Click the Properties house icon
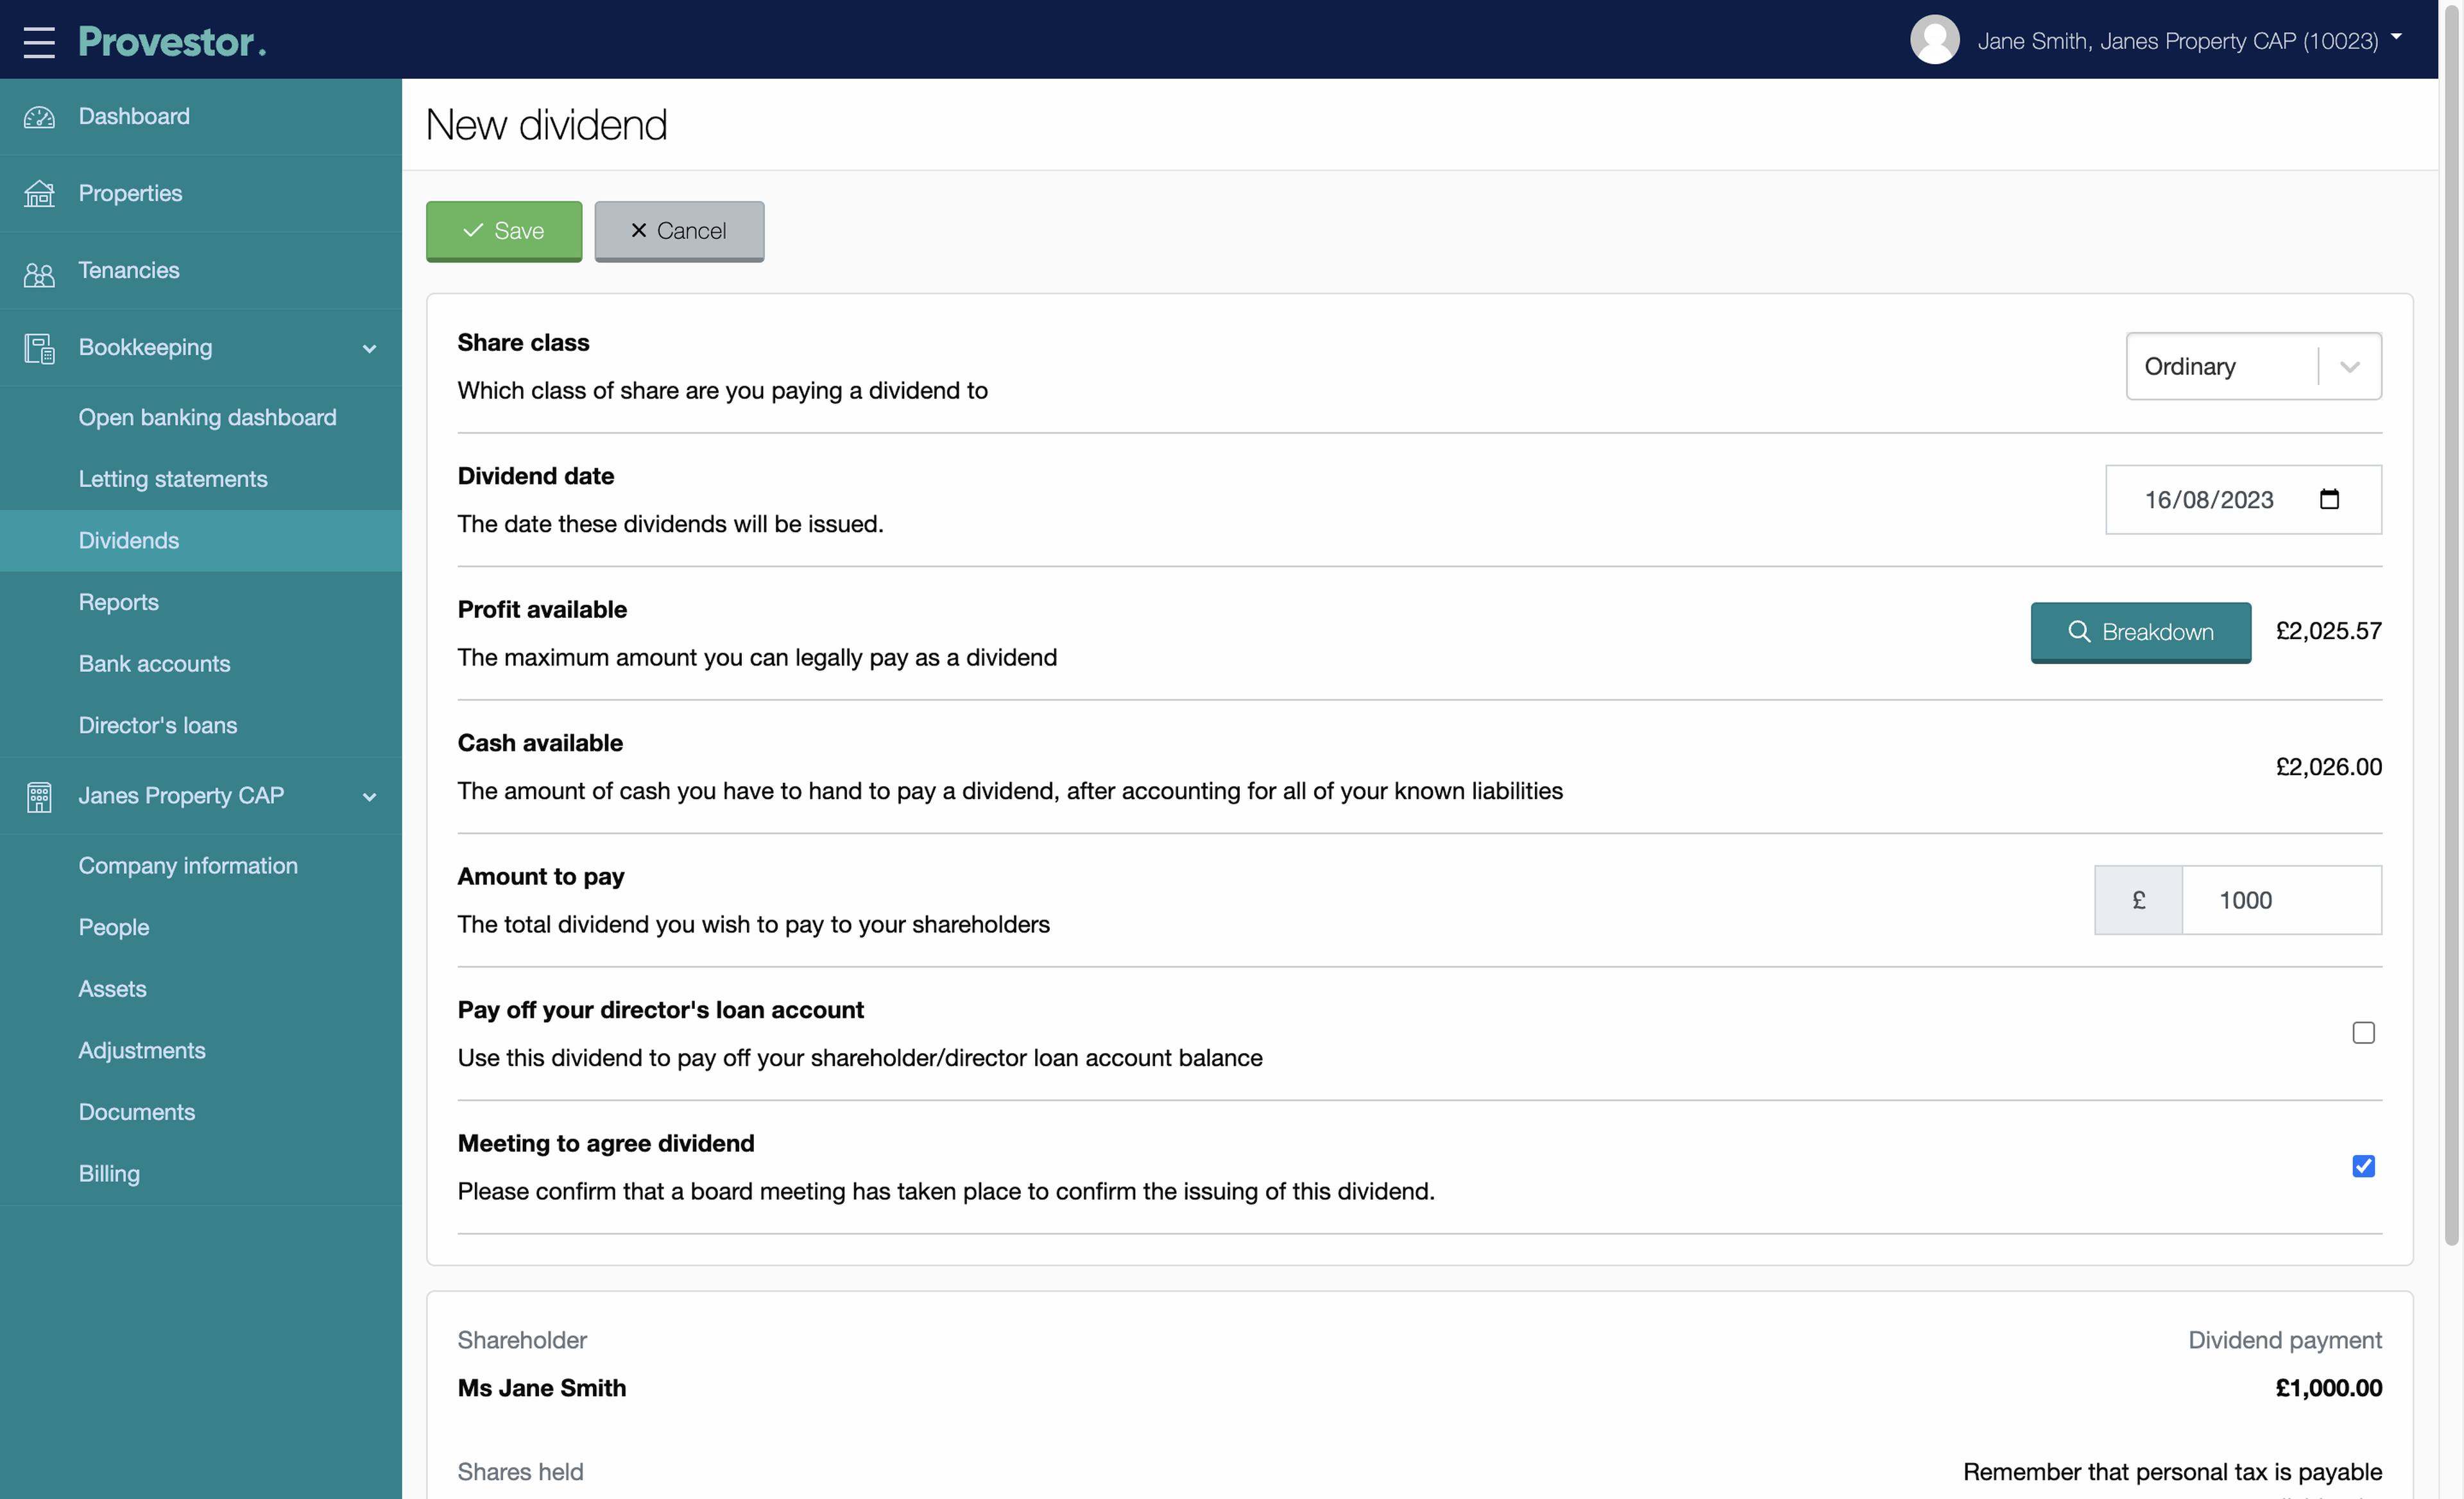 click(39, 194)
